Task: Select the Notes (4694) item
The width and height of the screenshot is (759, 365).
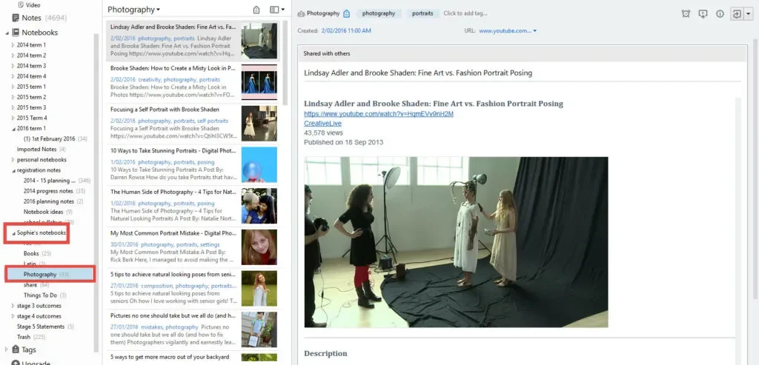Action: [39, 18]
